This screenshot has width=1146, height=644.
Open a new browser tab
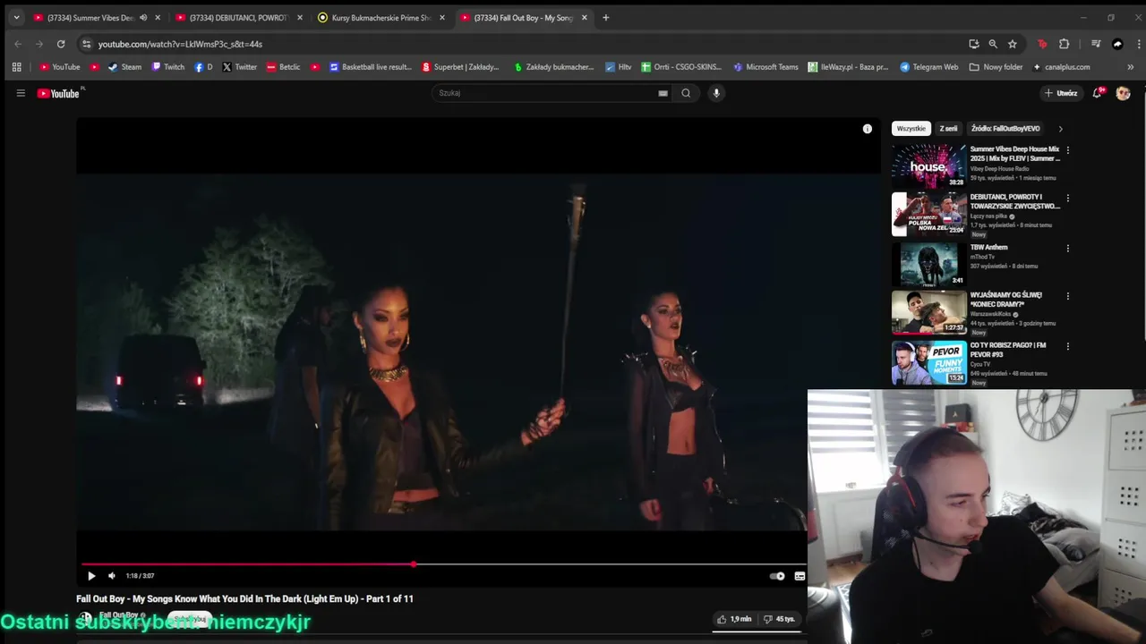[605, 18]
